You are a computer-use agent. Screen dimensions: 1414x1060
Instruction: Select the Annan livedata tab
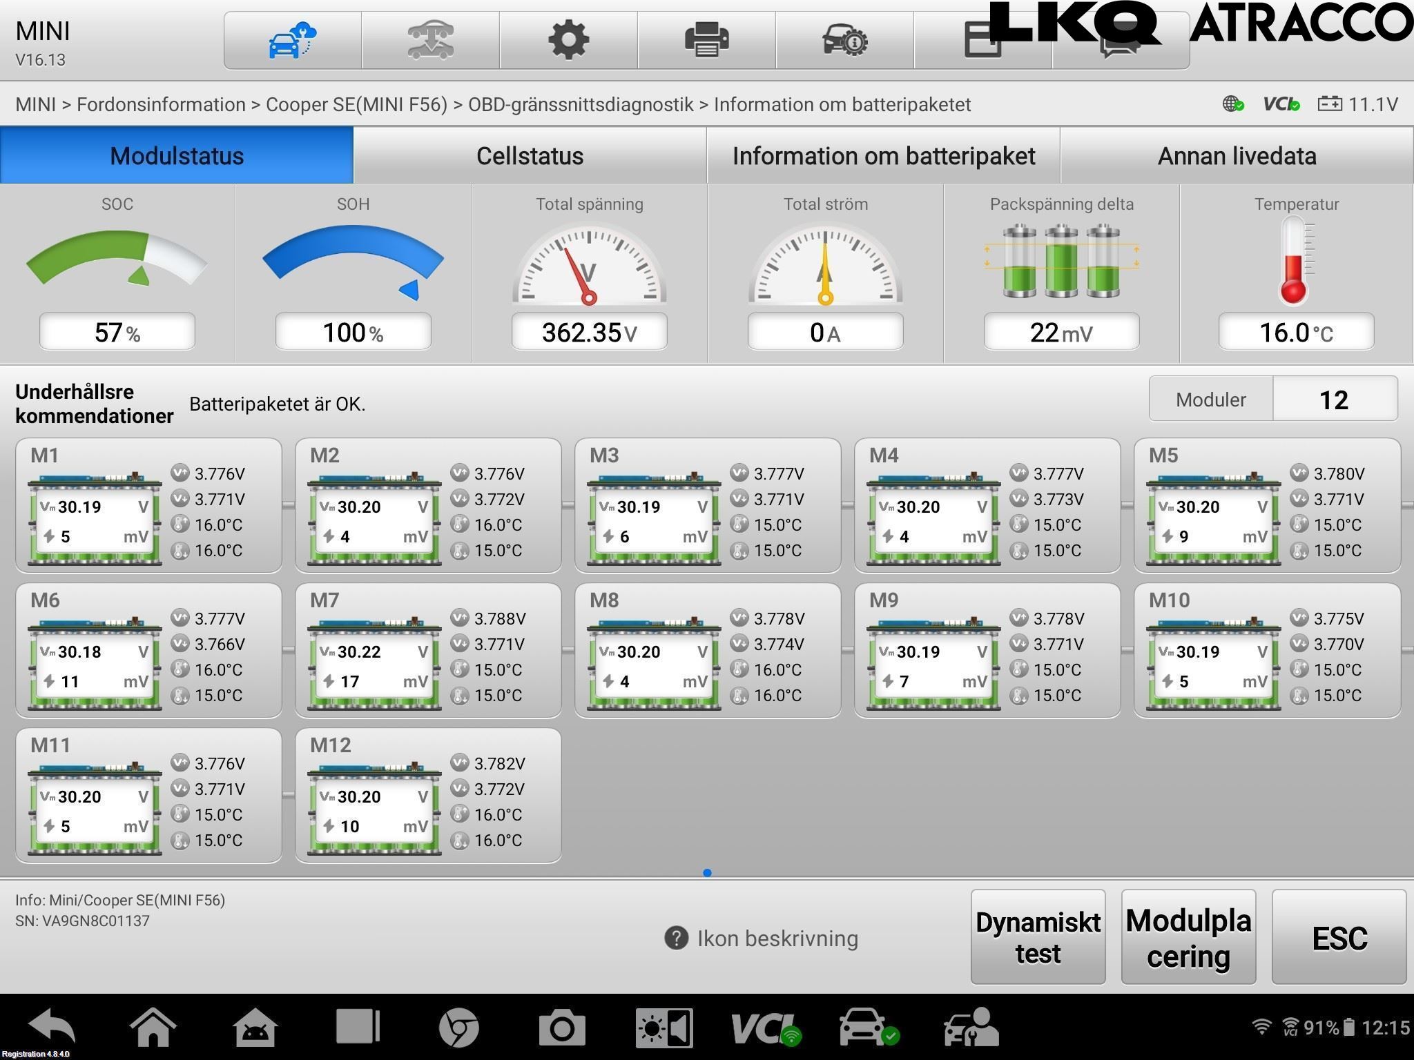(x=1237, y=156)
